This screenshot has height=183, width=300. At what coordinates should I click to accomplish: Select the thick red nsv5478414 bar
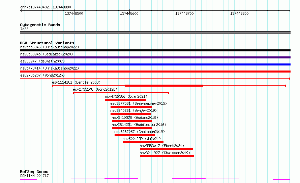[x=155, y=72]
